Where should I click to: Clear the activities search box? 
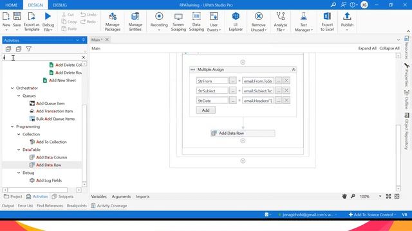click(83, 57)
